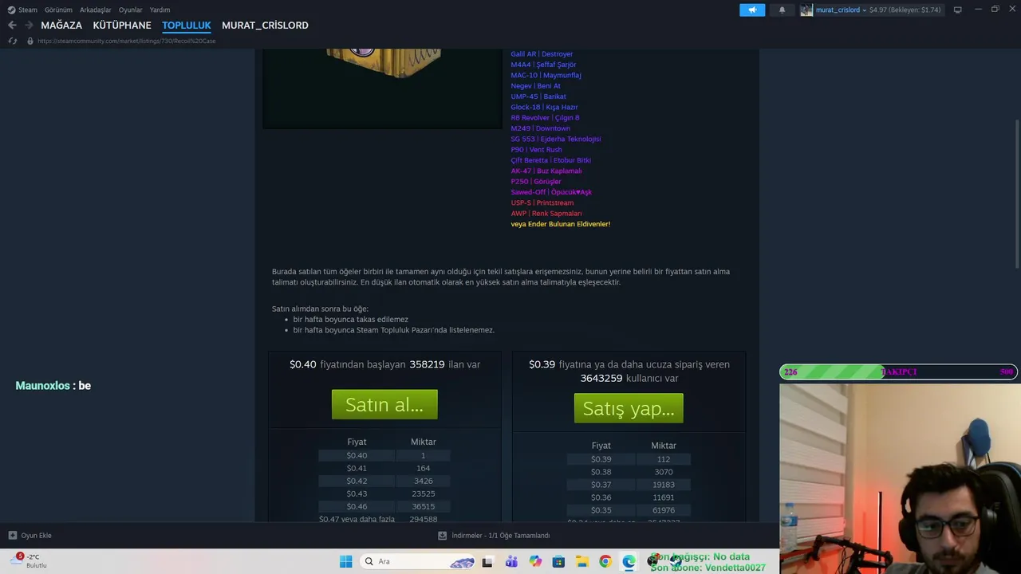This screenshot has height=574, width=1021.
Task: Open the Galil AR | Destroyer link
Action: pos(542,54)
